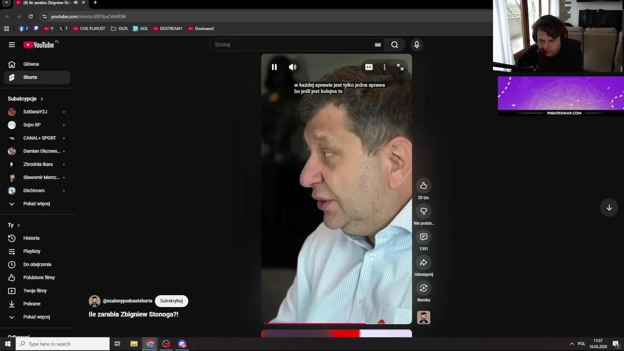This screenshot has height=351, width=624.
Task: Open Twoje filmy in the sidebar
Action: pyautogui.click(x=37, y=291)
